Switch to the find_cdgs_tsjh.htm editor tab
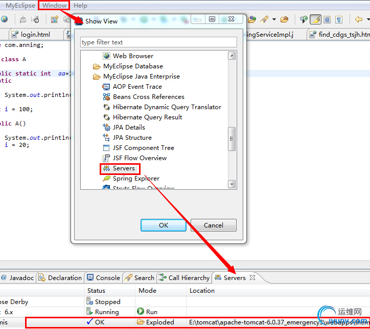Image resolution: width=370 pixels, height=329 pixels. (339, 35)
